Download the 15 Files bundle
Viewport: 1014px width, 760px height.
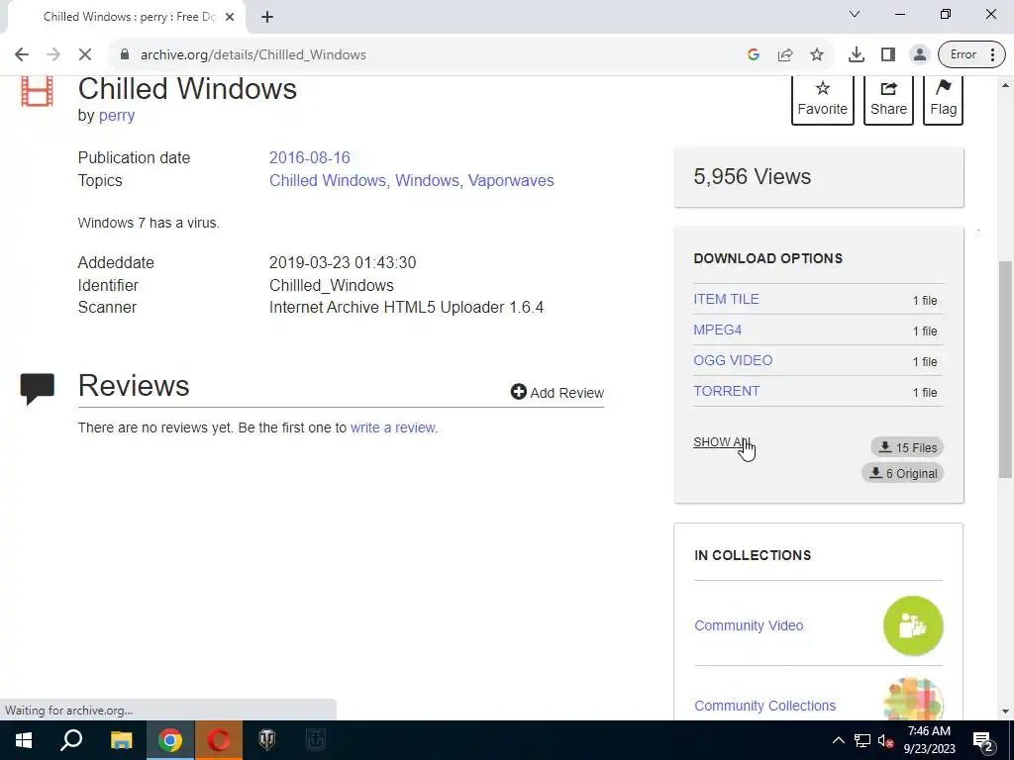point(907,447)
